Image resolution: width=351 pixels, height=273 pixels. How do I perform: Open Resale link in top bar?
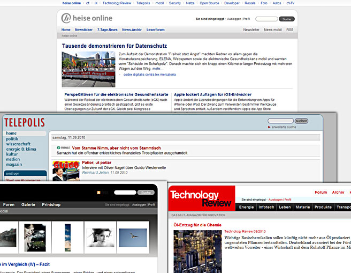[250, 3]
